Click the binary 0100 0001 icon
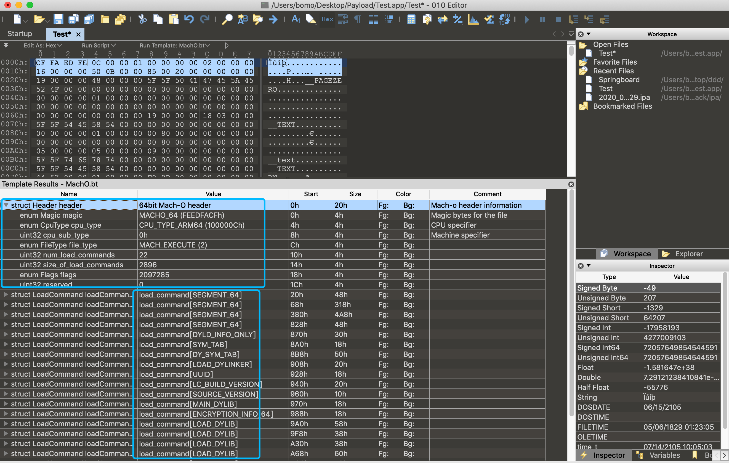729x463 pixels. 389,19
